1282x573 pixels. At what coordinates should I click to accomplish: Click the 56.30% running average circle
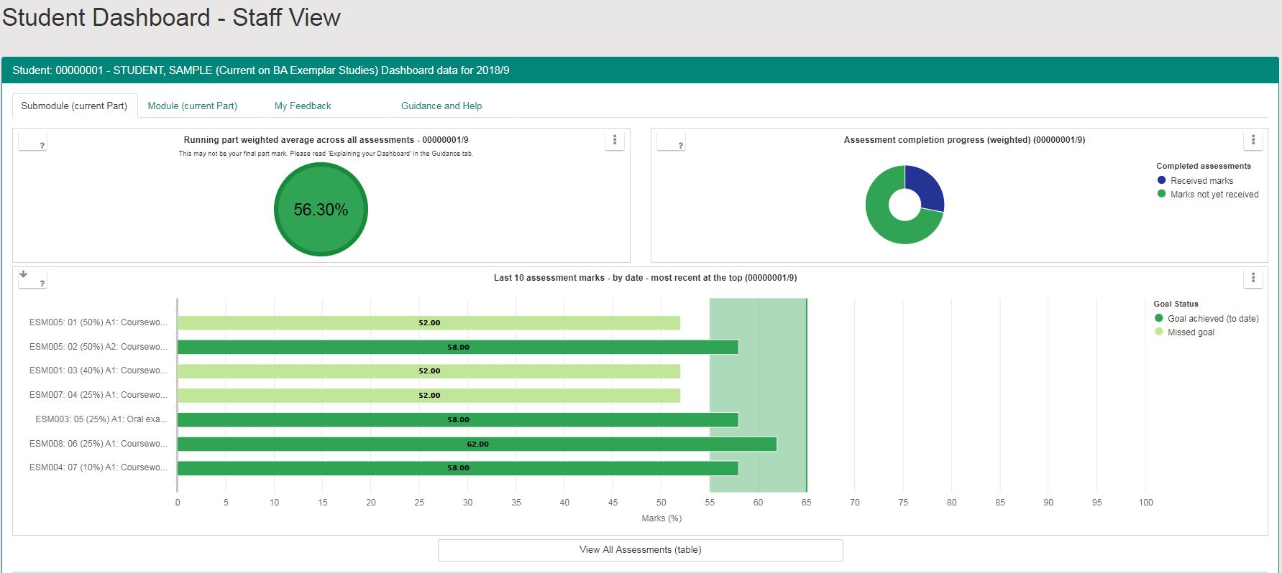click(321, 209)
